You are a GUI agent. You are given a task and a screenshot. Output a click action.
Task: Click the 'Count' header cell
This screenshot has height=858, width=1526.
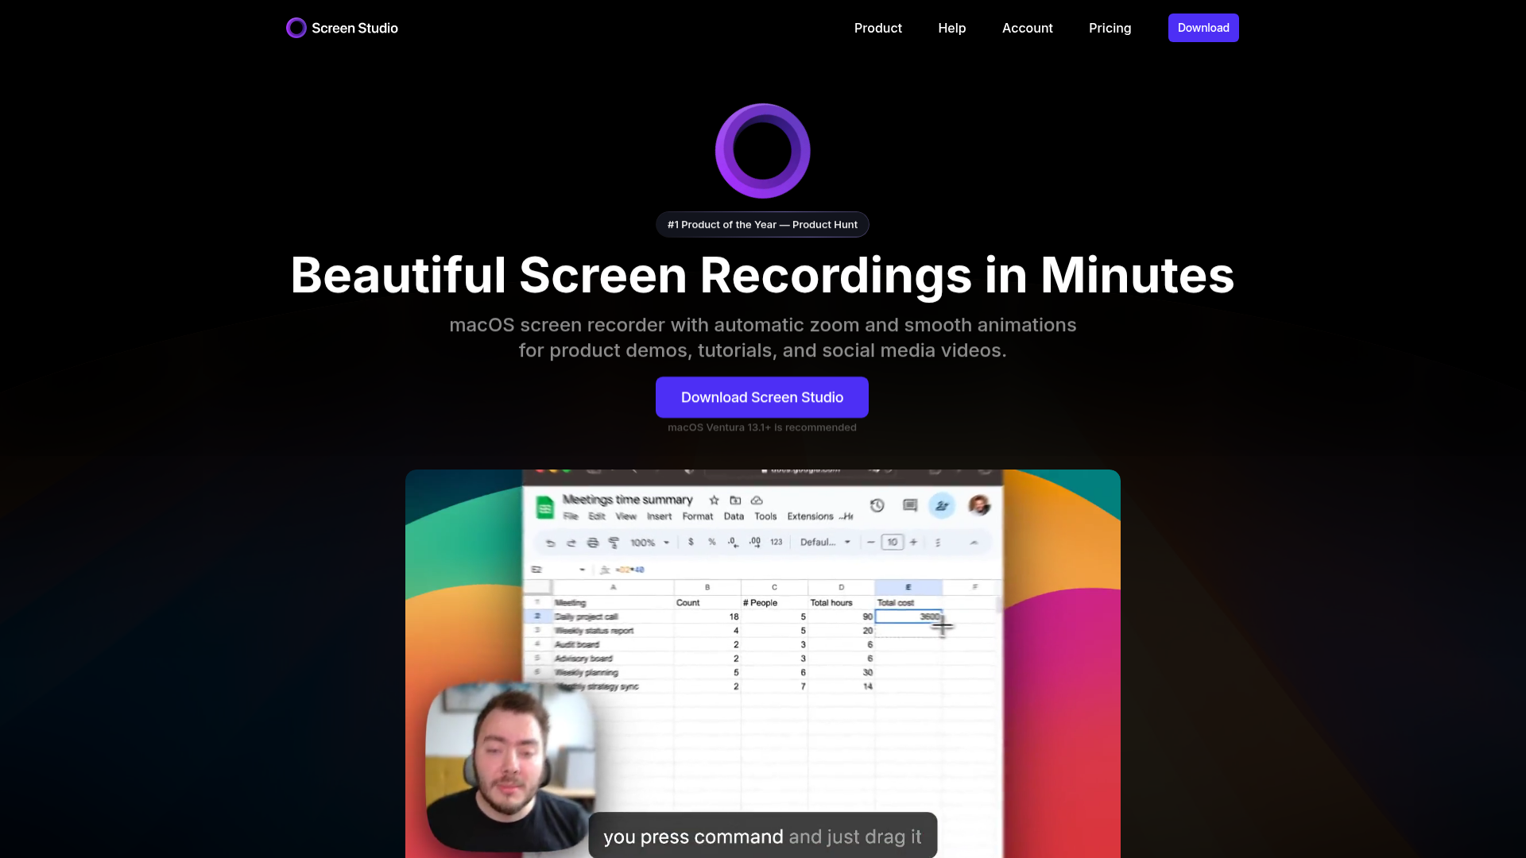[x=707, y=603]
